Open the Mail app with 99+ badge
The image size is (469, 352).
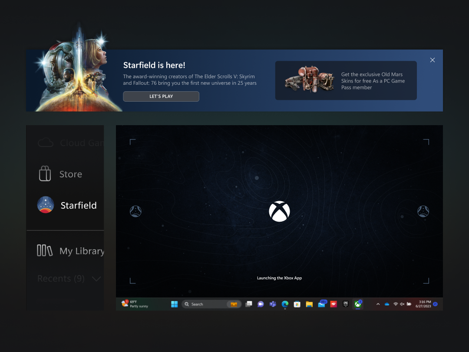point(322,304)
